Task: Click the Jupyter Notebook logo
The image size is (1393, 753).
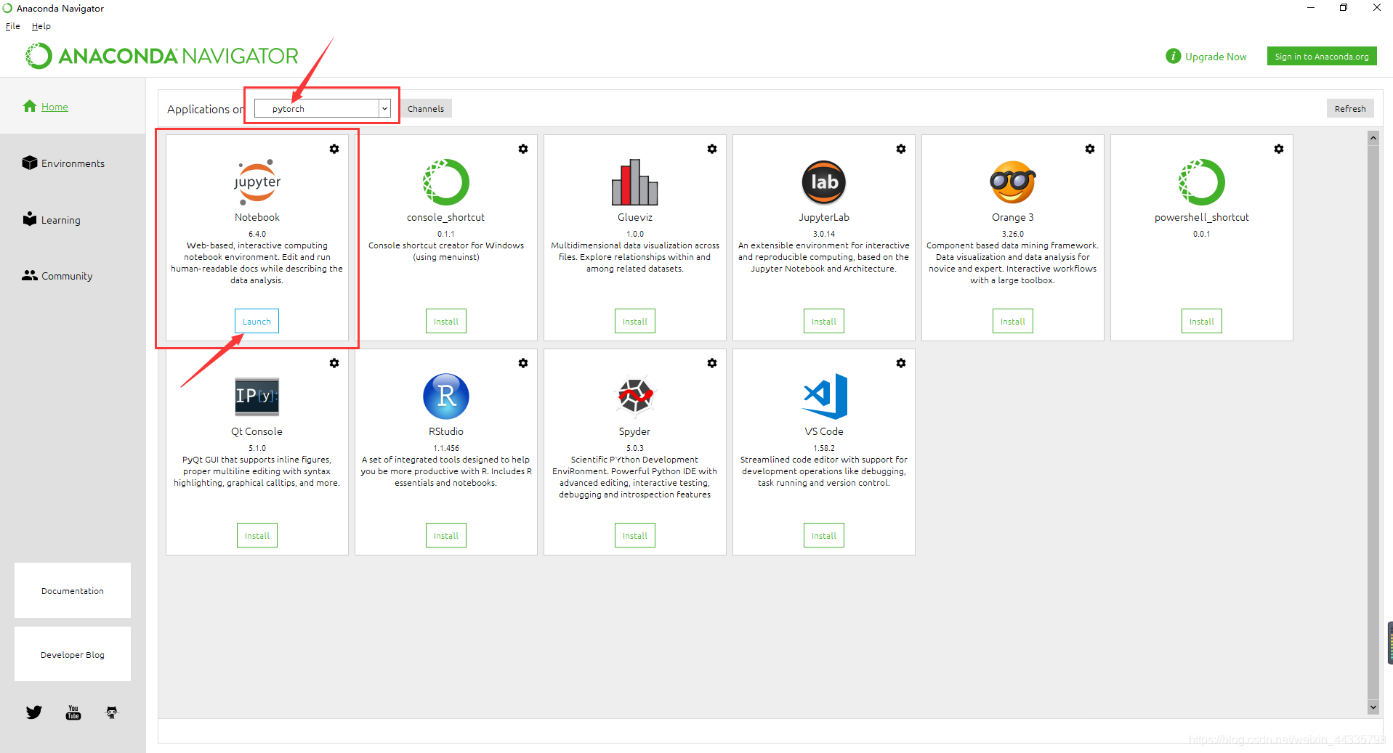Action: [257, 182]
